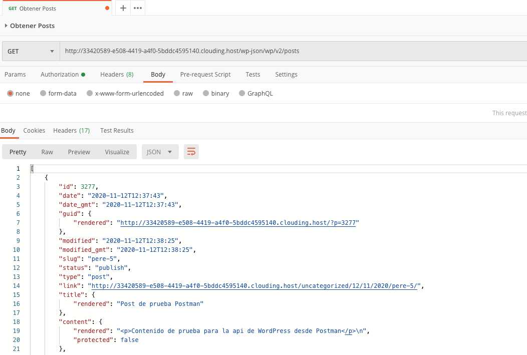Open the request Headers (8) tab
Image resolution: width=527 pixels, height=355 pixels.
click(x=117, y=75)
